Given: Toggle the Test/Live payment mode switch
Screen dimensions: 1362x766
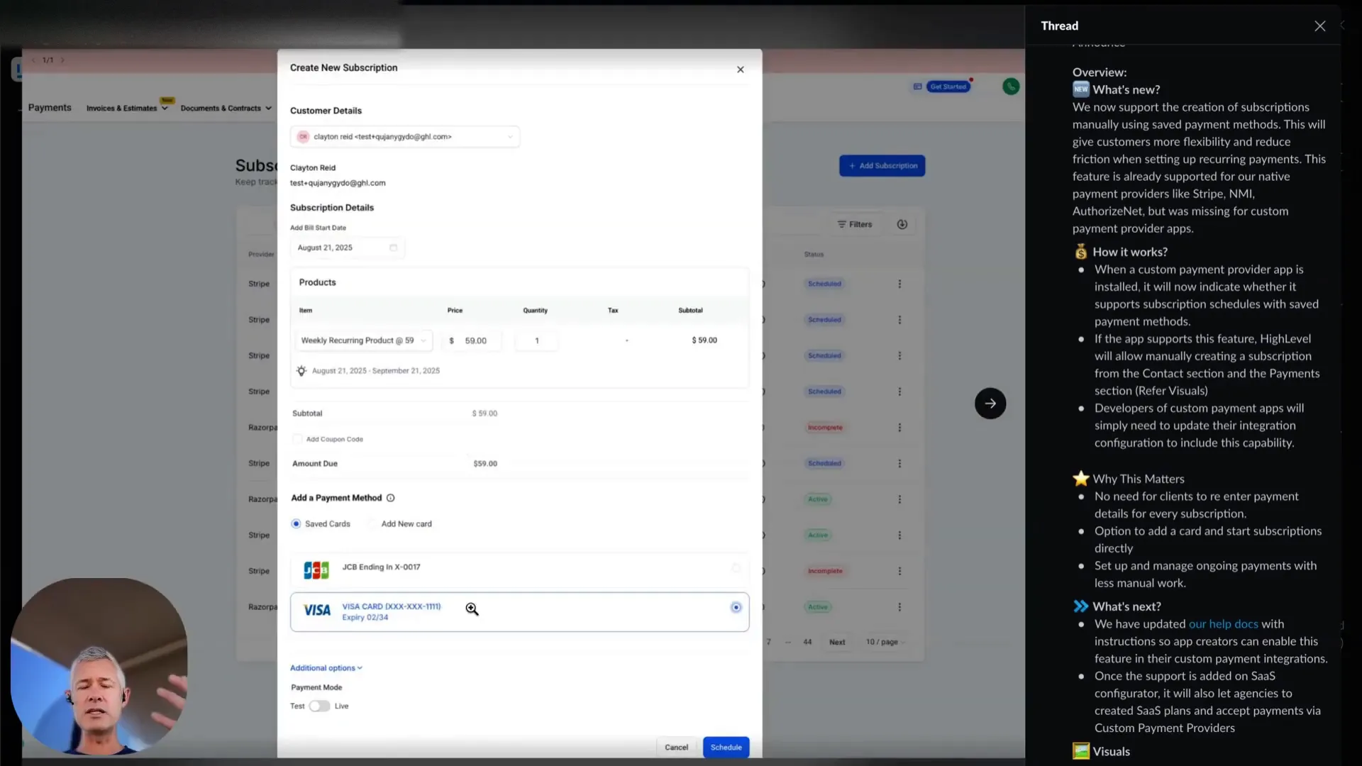Looking at the screenshot, I should coord(319,706).
